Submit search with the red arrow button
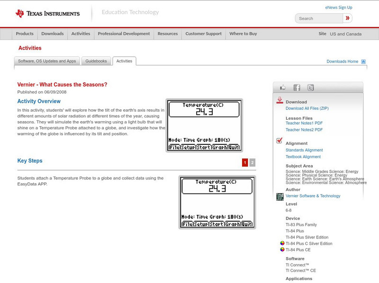The width and height of the screenshot is (379, 283). point(347,18)
